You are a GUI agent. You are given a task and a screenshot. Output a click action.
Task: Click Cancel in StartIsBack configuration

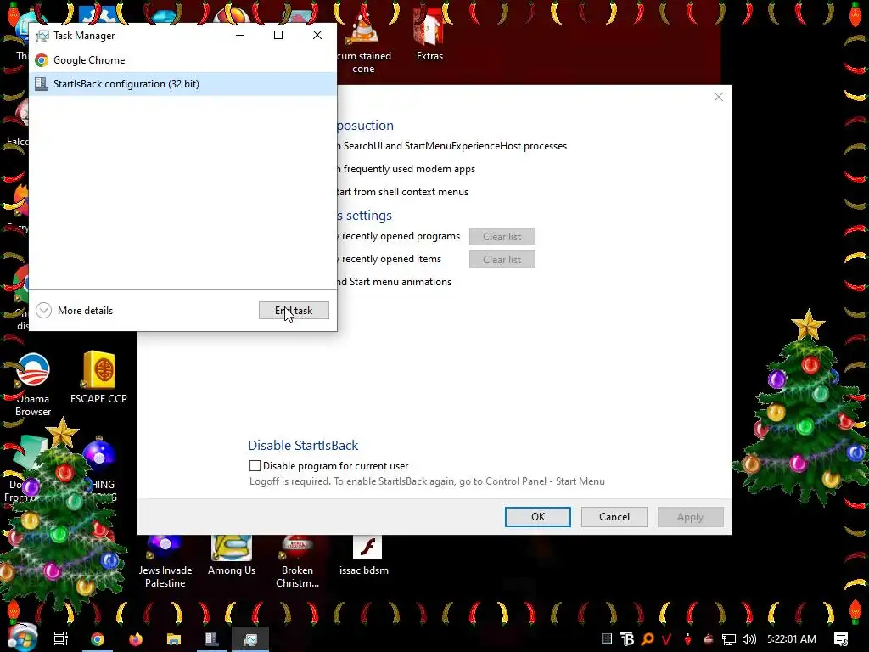614,517
